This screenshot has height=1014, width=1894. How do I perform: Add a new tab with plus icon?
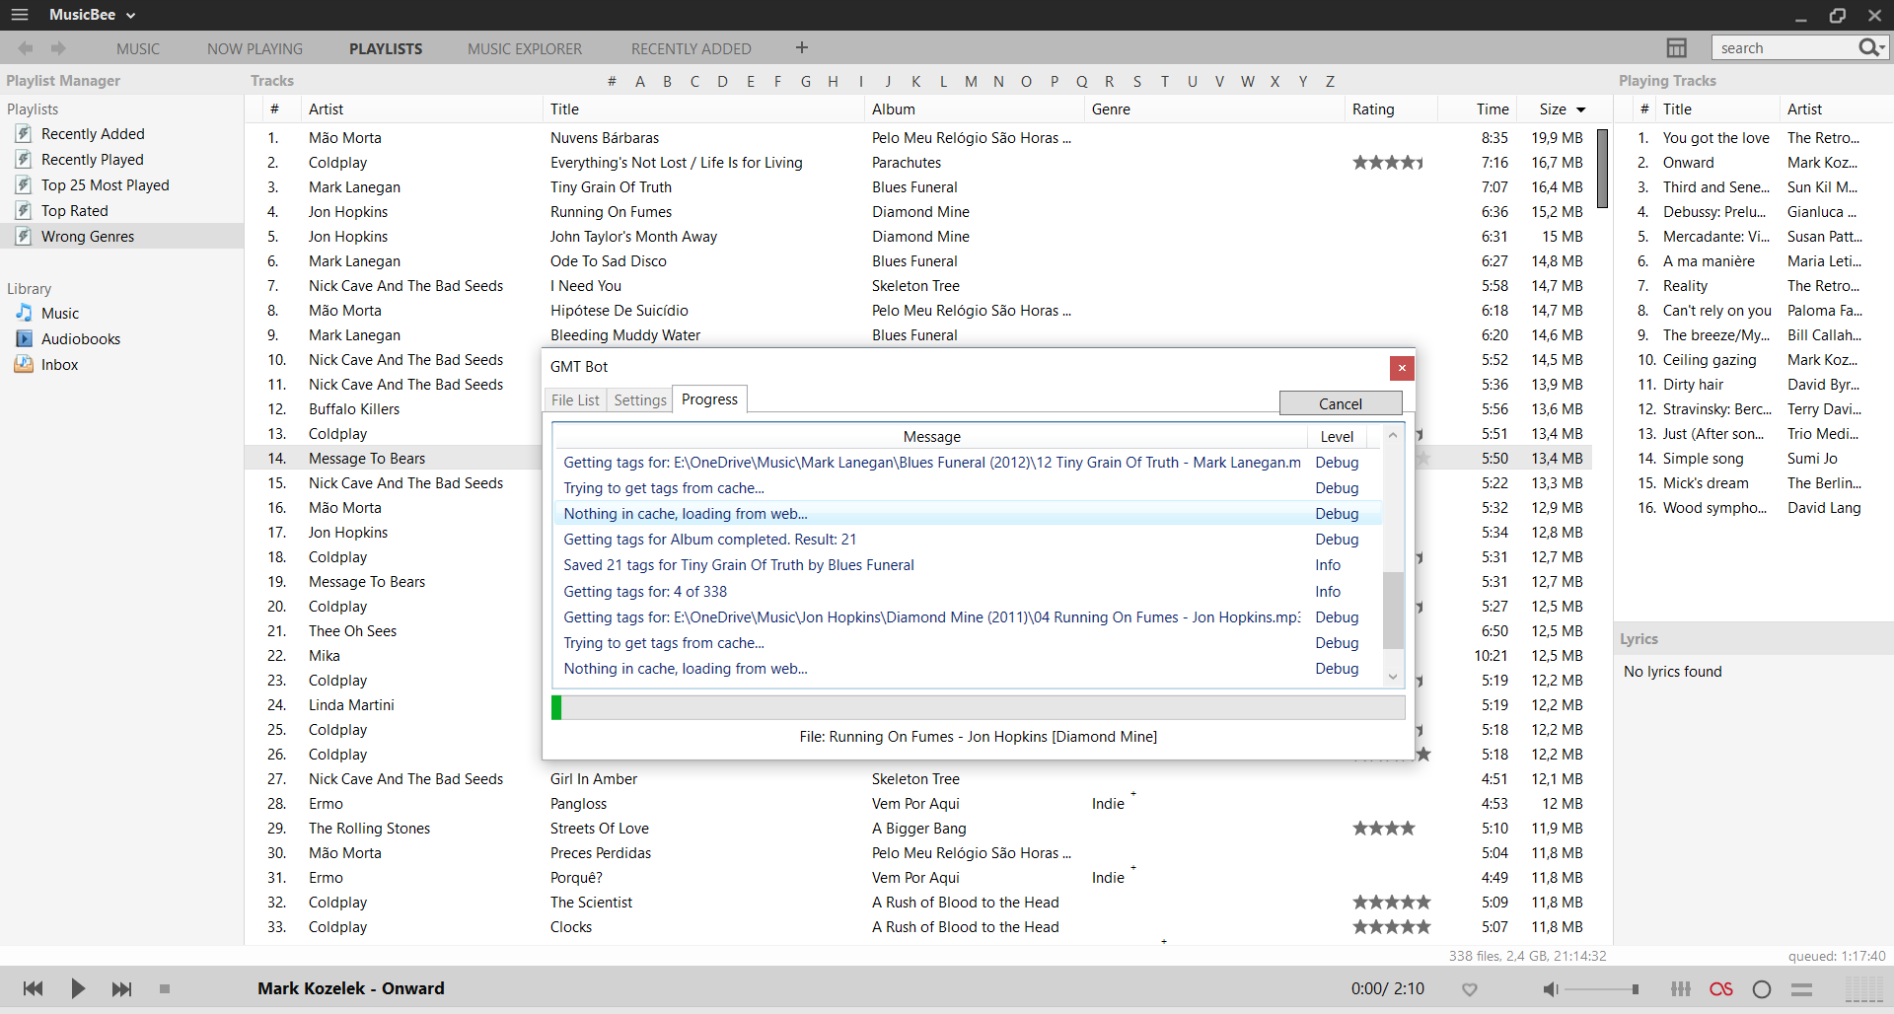click(x=802, y=47)
